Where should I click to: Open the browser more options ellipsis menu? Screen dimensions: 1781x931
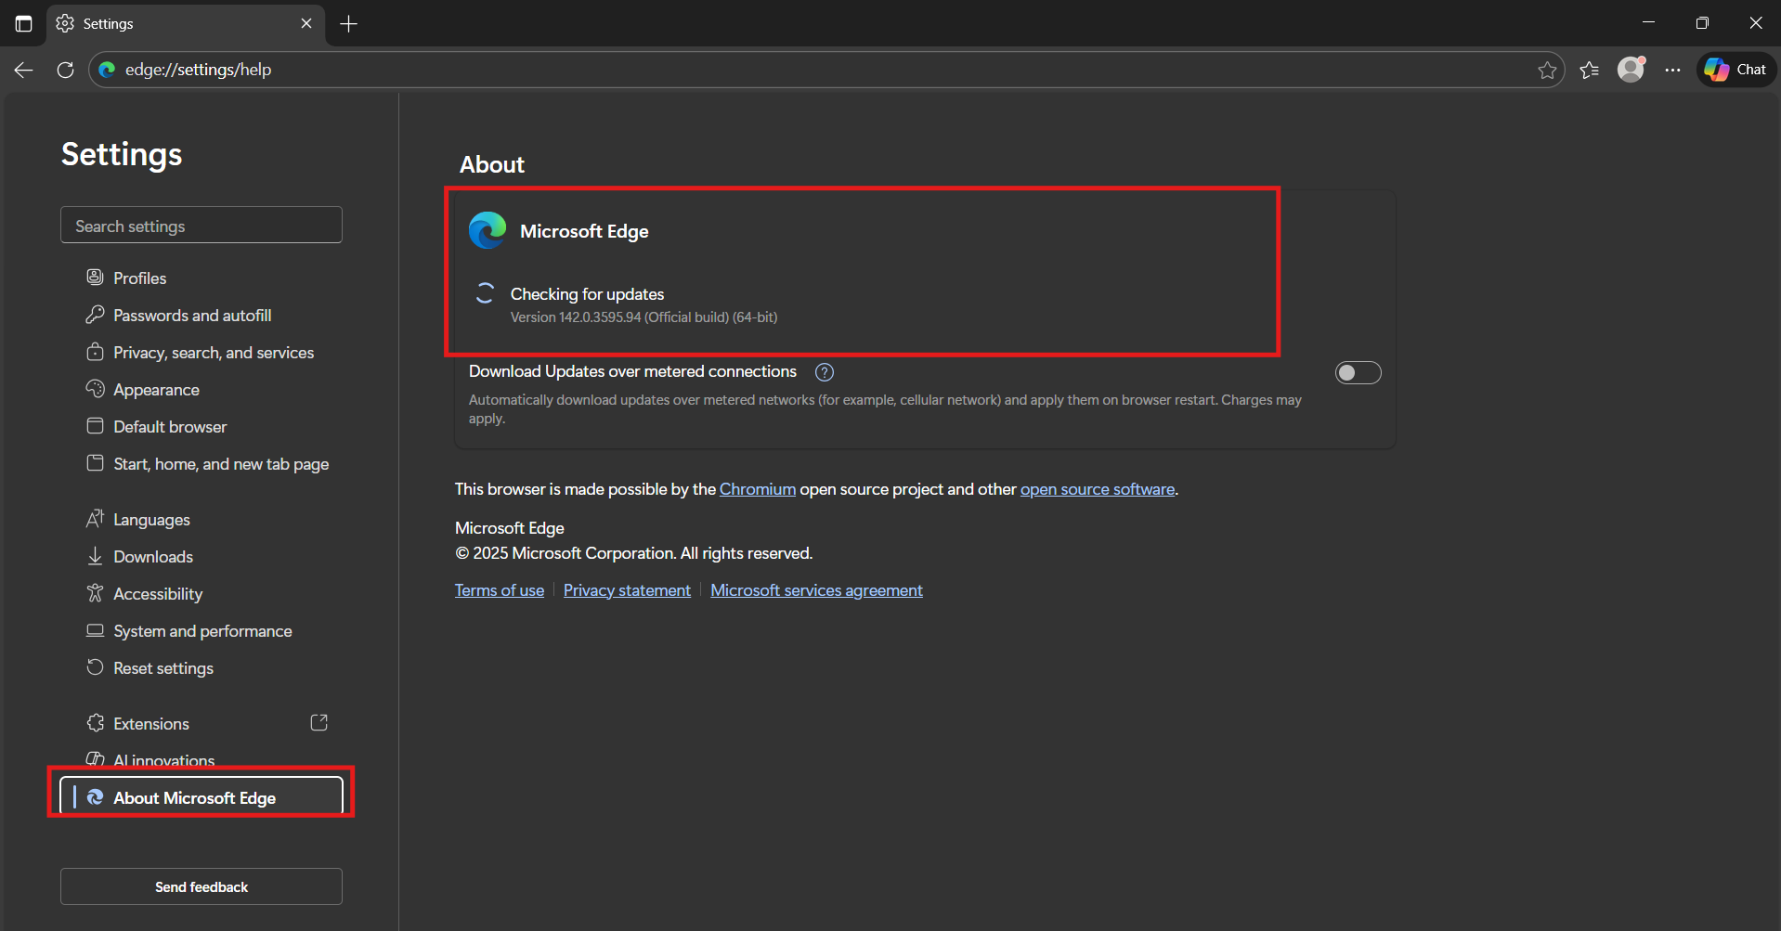[1672, 70]
